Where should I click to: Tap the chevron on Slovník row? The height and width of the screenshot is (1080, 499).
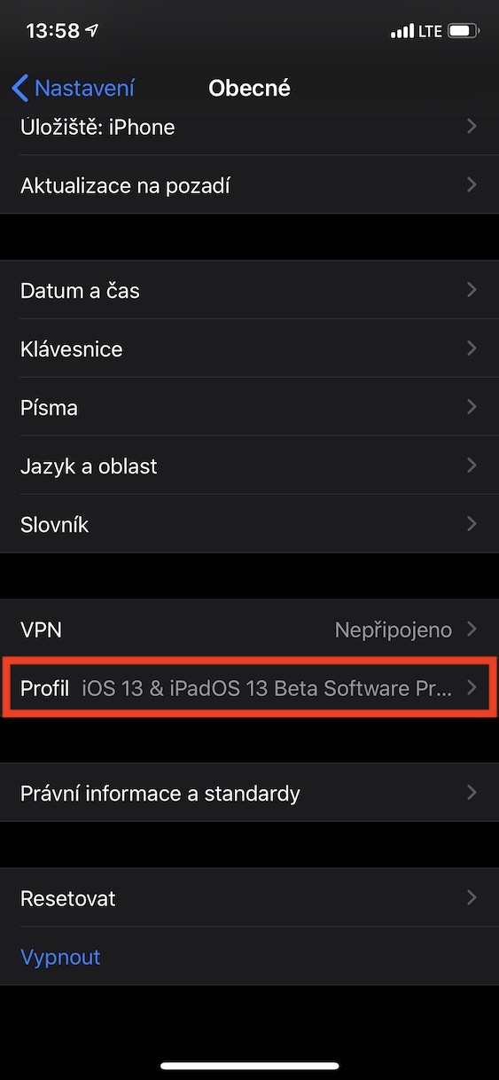pos(472,524)
